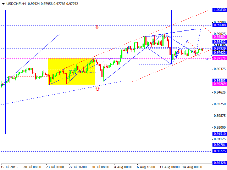Viewport: 227px width, 170px height.
Task: Click the 0.97939 price level label
Action: pos(219,49)
